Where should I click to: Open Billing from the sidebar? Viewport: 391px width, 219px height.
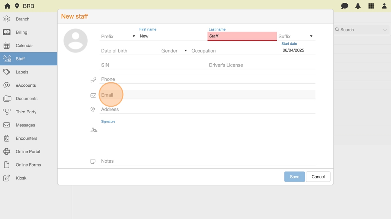pos(21,32)
